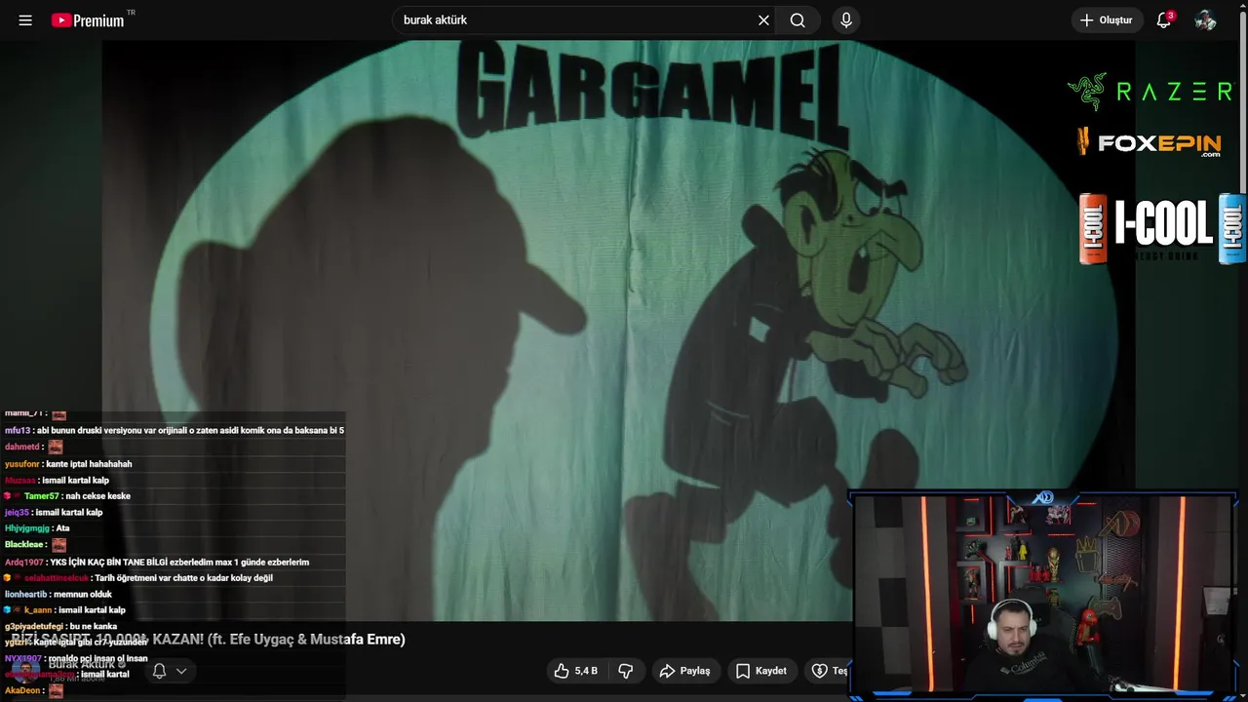Image resolution: width=1248 pixels, height=702 pixels.
Task: Save the video with Kaydet
Action: (x=761, y=671)
